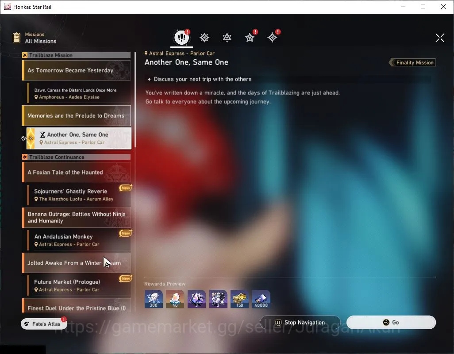Click New badge on Future Market (Prologue)
The width and height of the screenshot is (454, 354).
[x=126, y=278]
